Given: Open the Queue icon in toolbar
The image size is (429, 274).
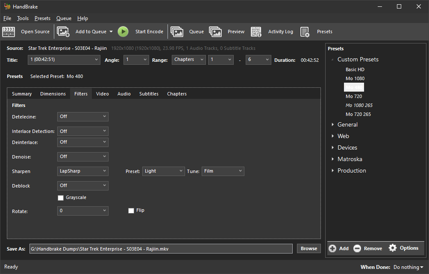Looking at the screenshot, I should pyautogui.click(x=177, y=32).
